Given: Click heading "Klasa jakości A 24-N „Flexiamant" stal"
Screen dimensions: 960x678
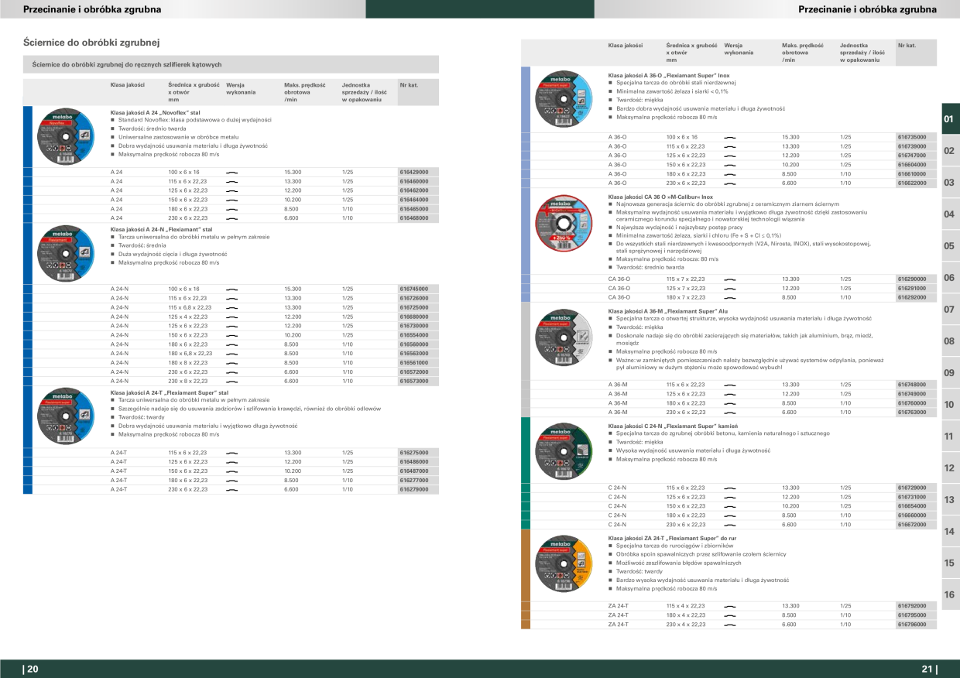Looking at the screenshot, I should pos(161,229).
